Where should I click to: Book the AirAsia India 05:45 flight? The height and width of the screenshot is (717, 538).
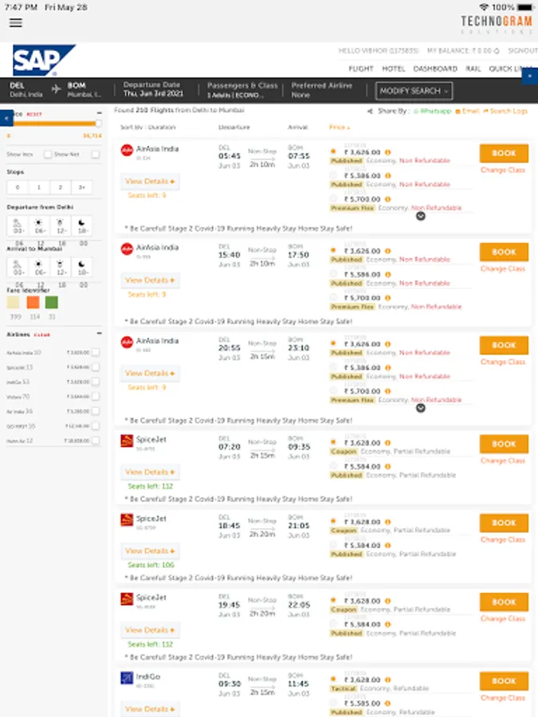click(504, 153)
